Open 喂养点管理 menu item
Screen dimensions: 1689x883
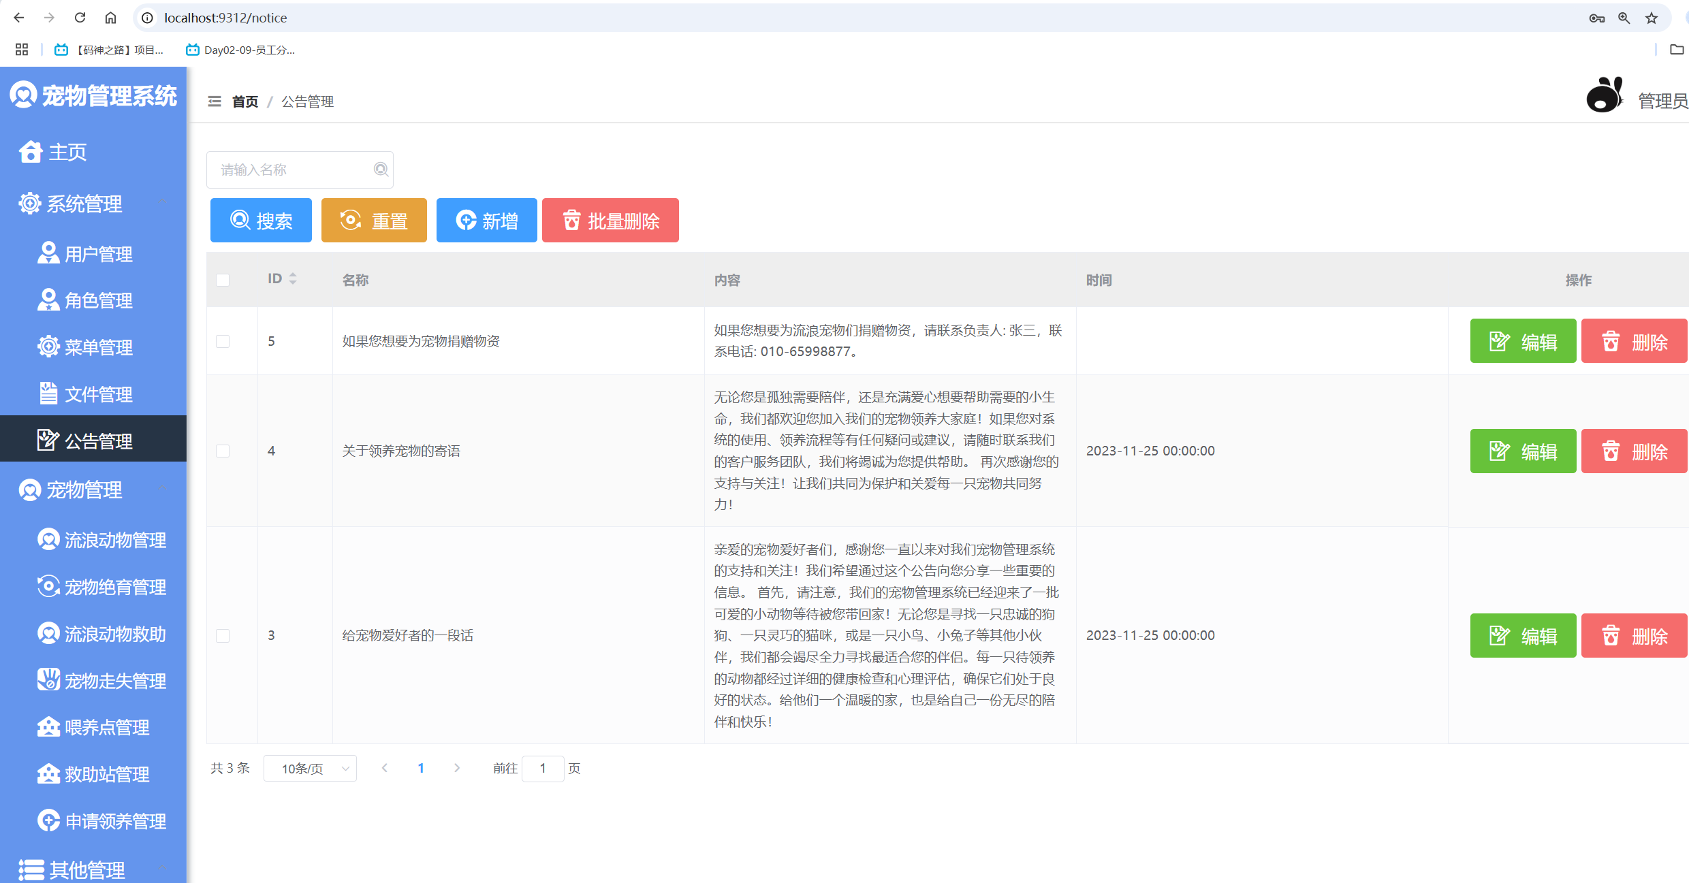pos(93,727)
